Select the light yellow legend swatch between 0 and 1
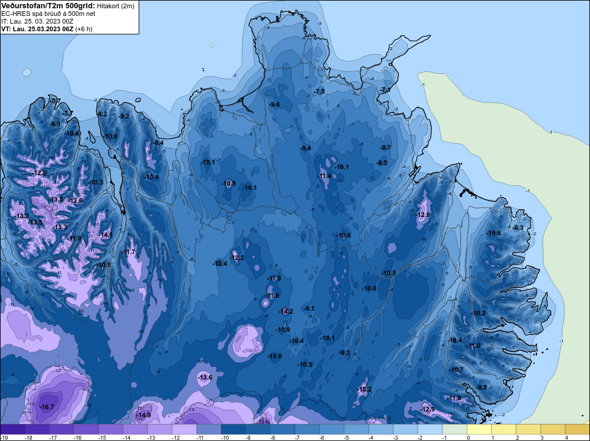 [479, 429]
